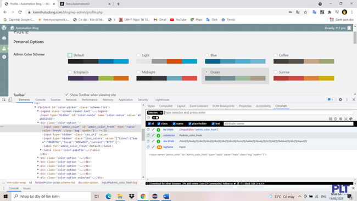The image size is (357, 201).
Task: Edit the Rel XPath with pencil icon
Action: [153, 130]
